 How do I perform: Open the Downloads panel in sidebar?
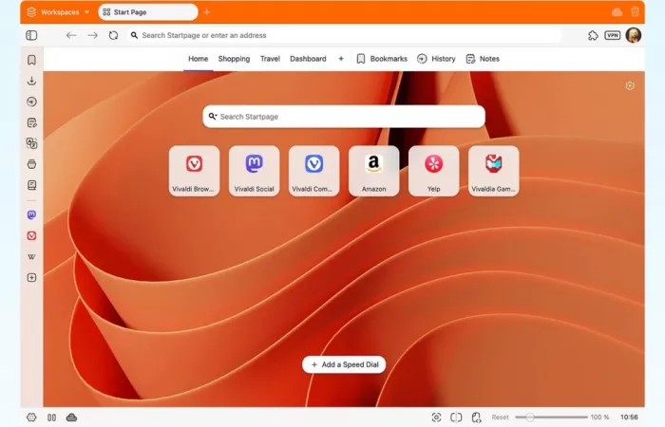coord(31,81)
